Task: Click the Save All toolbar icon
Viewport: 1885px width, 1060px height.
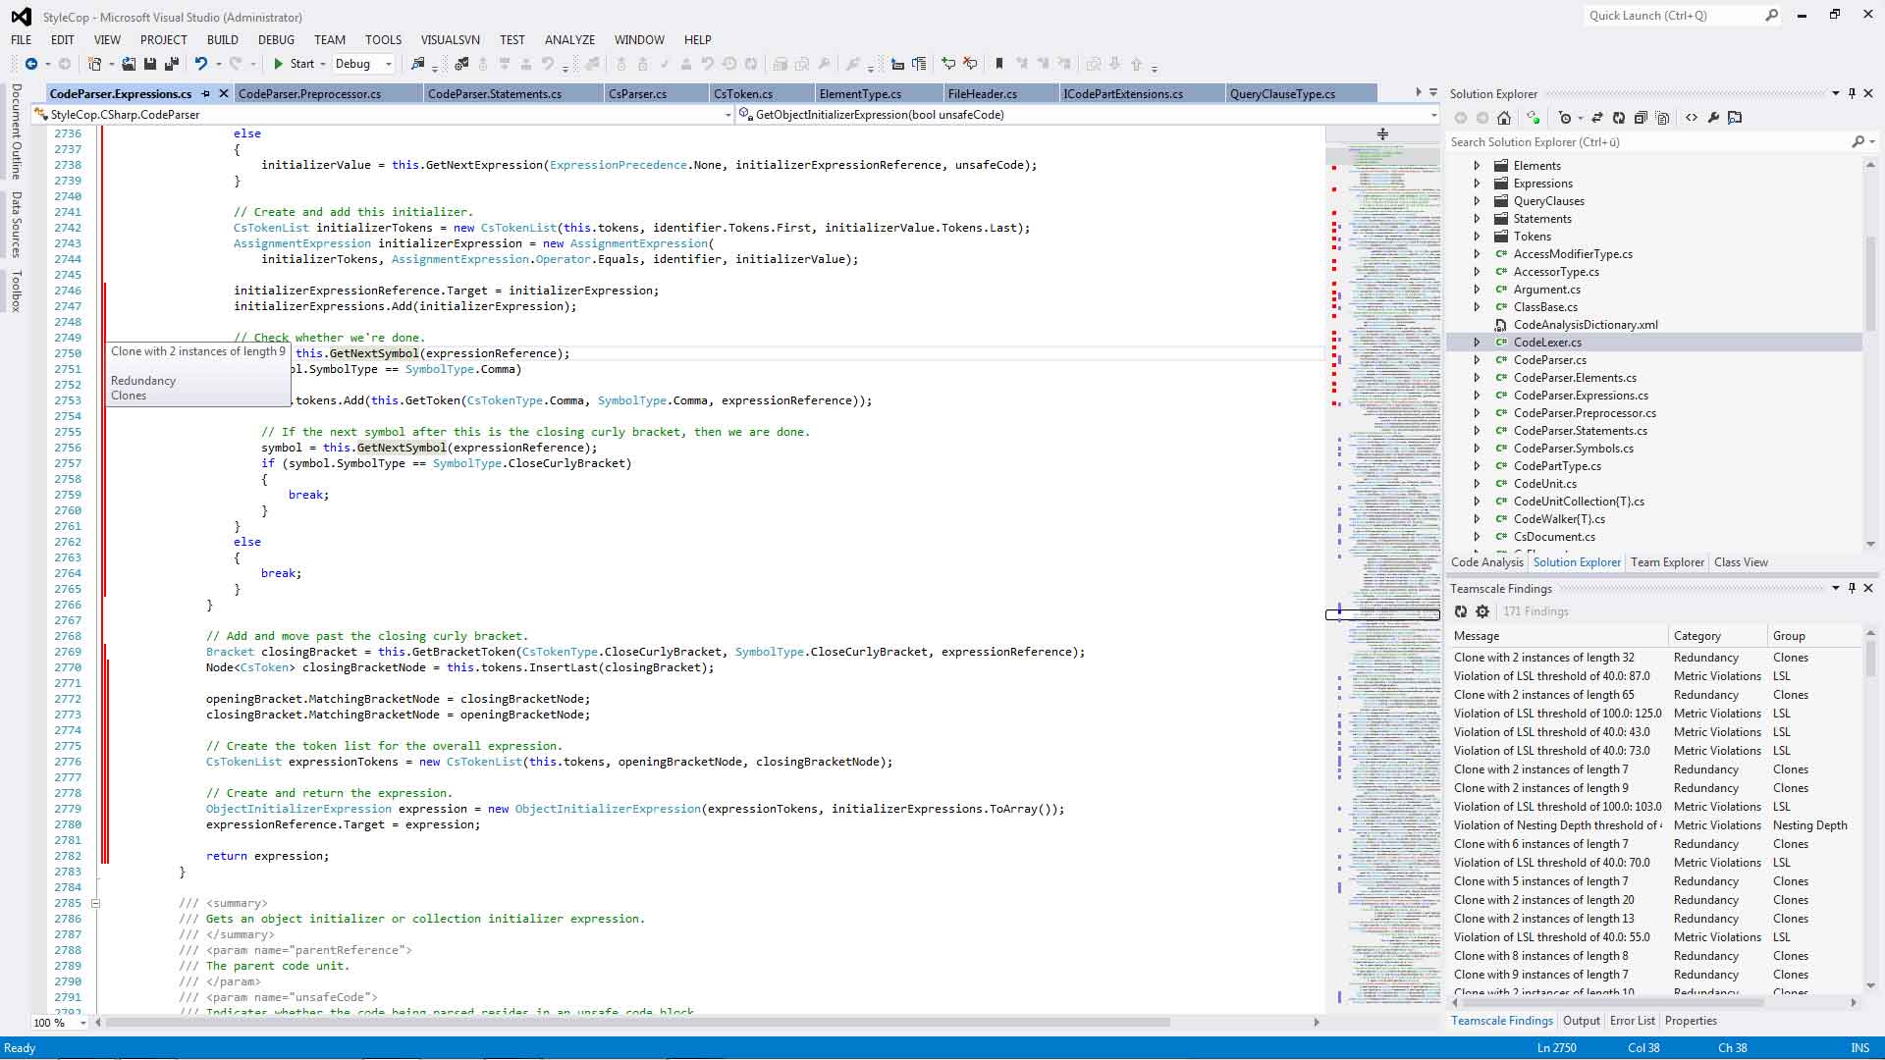Action: coord(171,64)
